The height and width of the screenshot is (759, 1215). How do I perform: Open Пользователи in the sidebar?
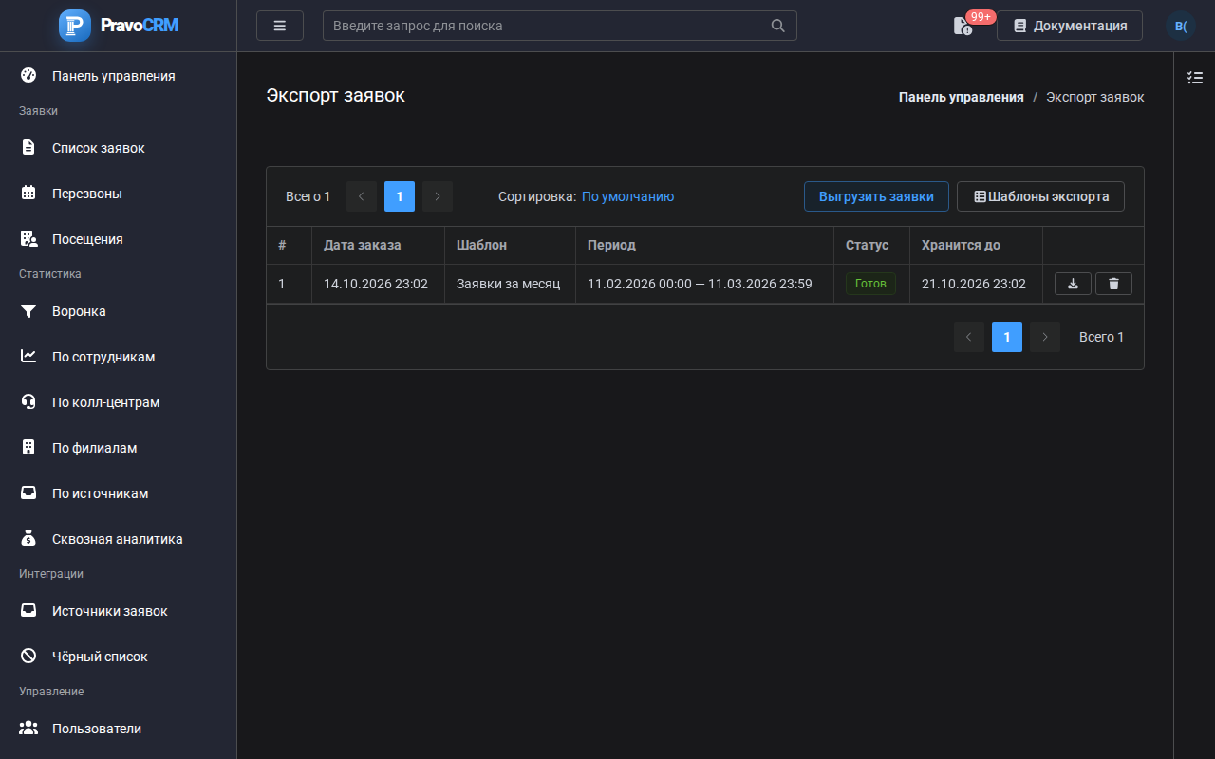pos(119,729)
